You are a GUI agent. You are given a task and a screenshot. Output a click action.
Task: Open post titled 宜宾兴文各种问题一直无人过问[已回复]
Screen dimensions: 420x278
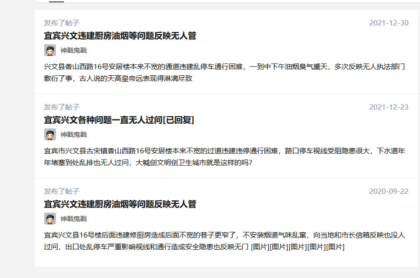click(119, 120)
